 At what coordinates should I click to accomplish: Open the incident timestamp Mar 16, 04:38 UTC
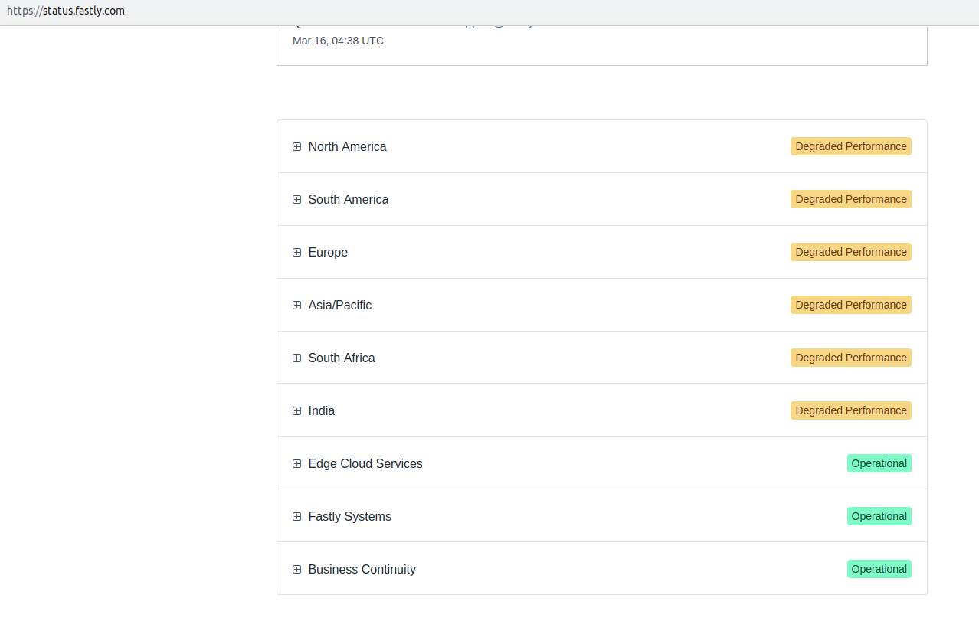click(x=338, y=41)
